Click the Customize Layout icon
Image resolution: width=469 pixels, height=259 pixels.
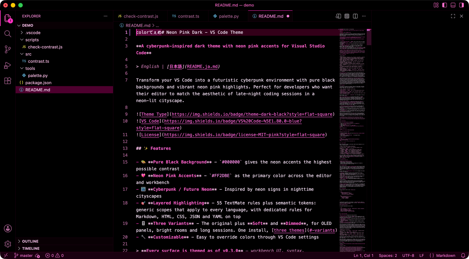point(436,5)
